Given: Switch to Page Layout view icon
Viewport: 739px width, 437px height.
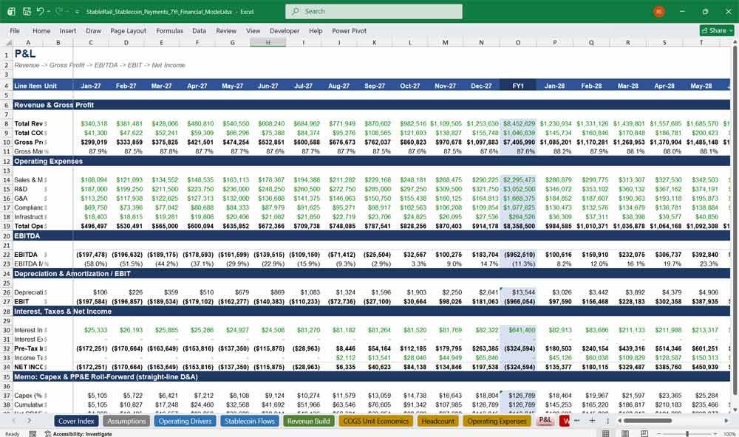Looking at the screenshot, I should tap(624, 433).
